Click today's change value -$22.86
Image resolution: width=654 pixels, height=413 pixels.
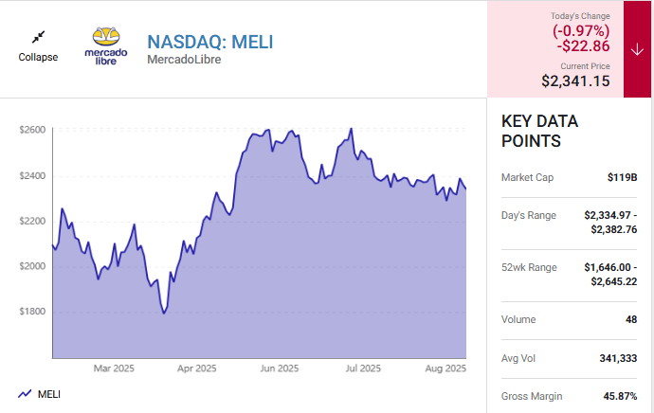click(584, 45)
